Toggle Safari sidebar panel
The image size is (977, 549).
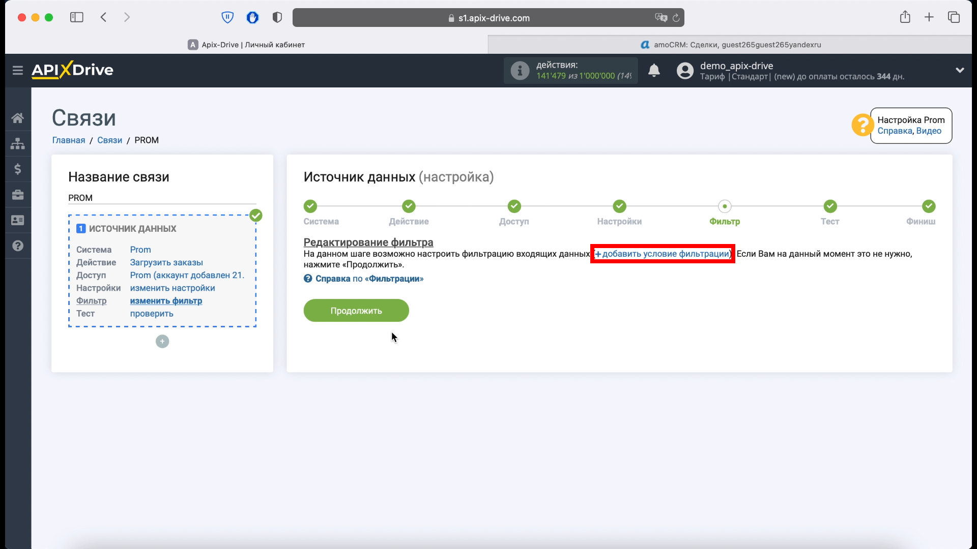tap(77, 17)
